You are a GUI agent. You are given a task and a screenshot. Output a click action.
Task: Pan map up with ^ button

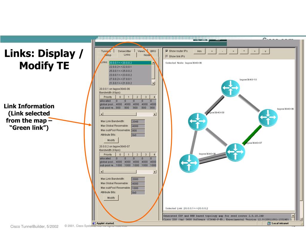coord(244,51)
